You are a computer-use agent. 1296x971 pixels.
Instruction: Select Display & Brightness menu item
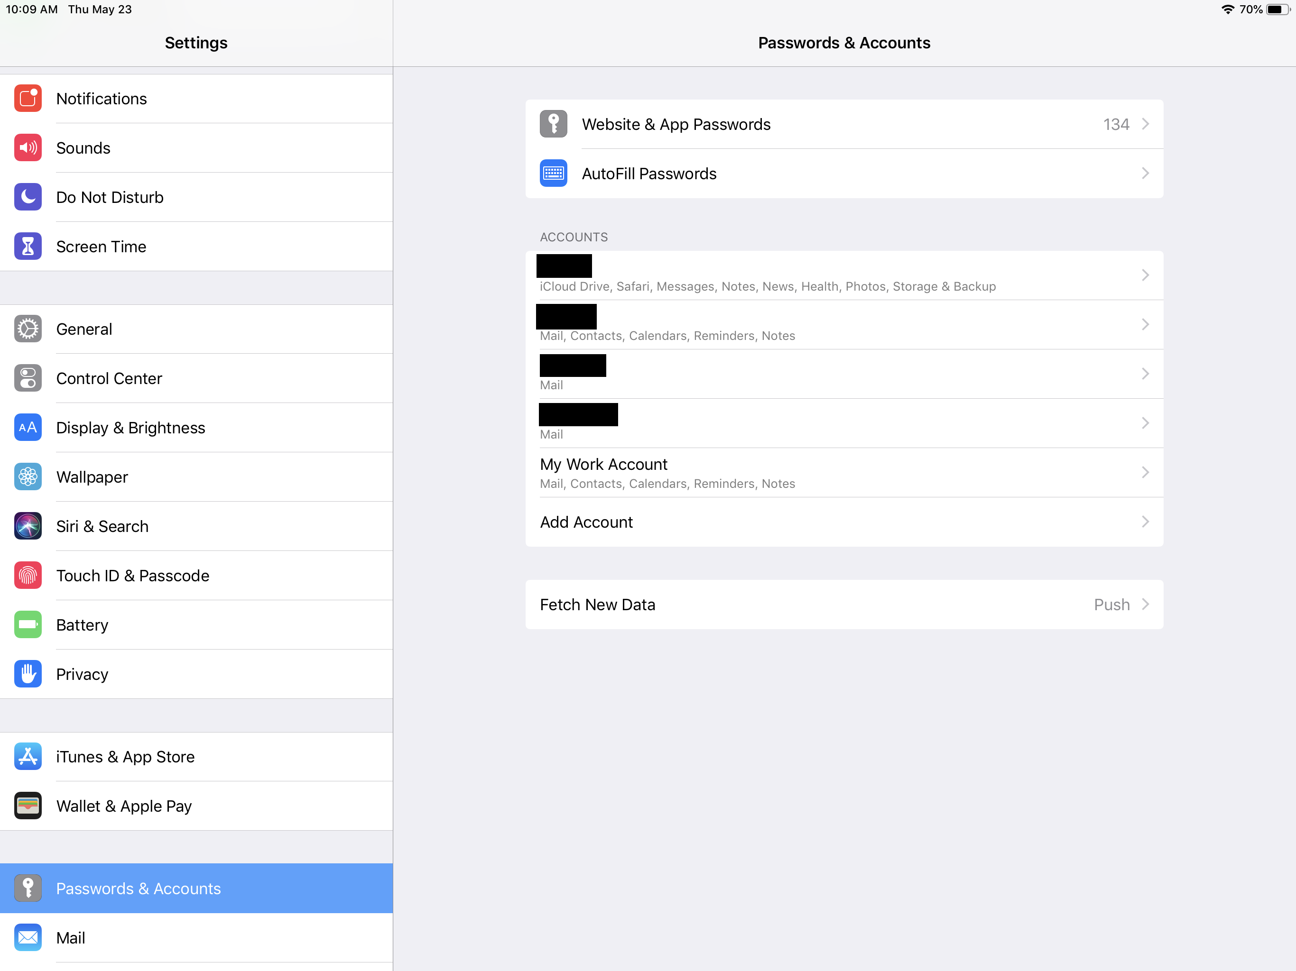pyautogui.click(x=130, y=428)
